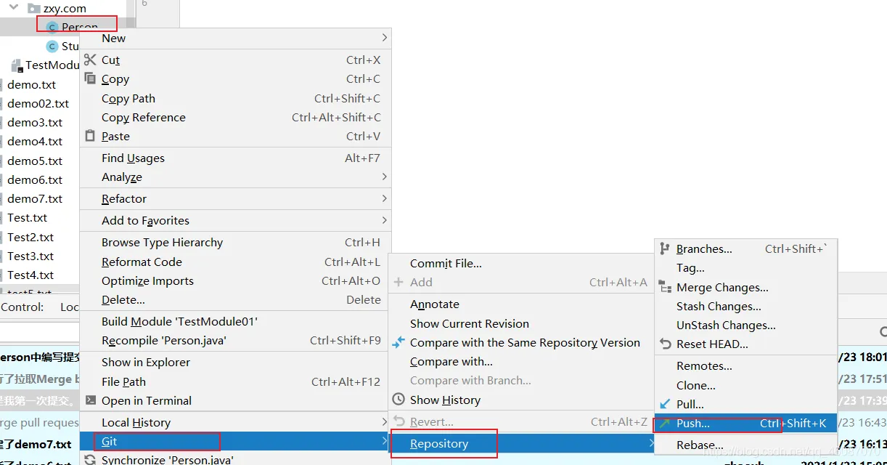Select Test3.txt file in project tree
Screen dimensions: 887x465
pyautogui.click(x=30, y=256)
